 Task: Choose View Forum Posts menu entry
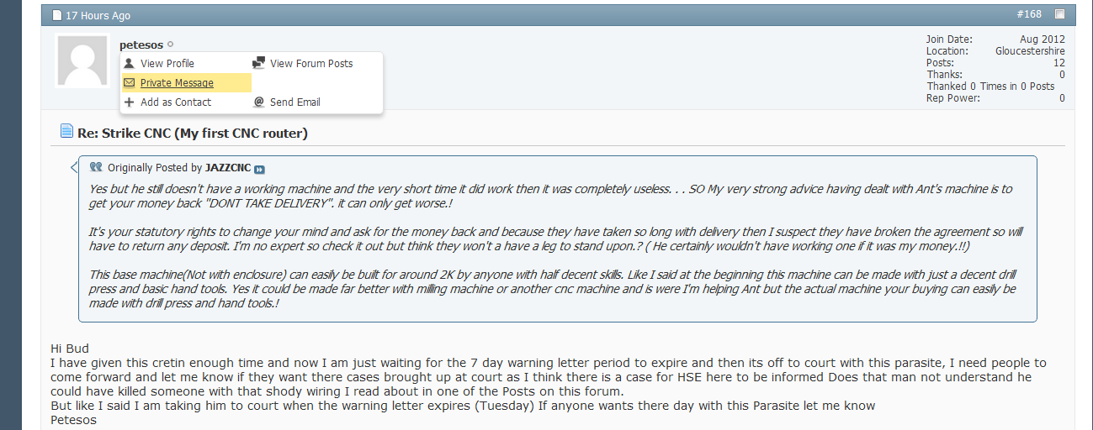point(311,64)
